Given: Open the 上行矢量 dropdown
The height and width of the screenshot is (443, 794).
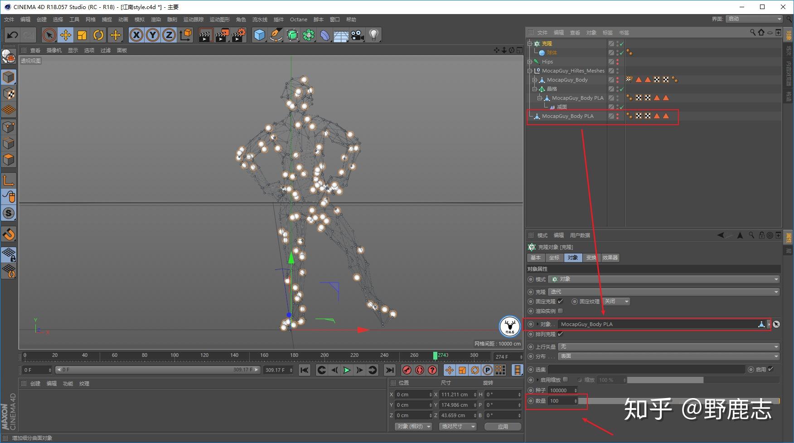Looking at the screenshot, I should pos(669,346).
